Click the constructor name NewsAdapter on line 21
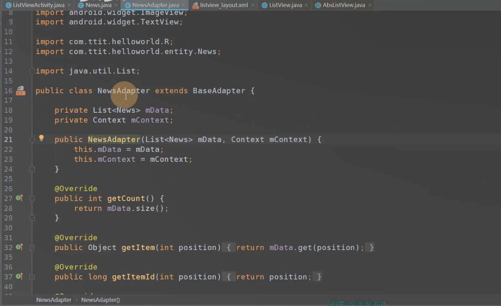This screenshot has height=306, width=501. click(114, 140)
